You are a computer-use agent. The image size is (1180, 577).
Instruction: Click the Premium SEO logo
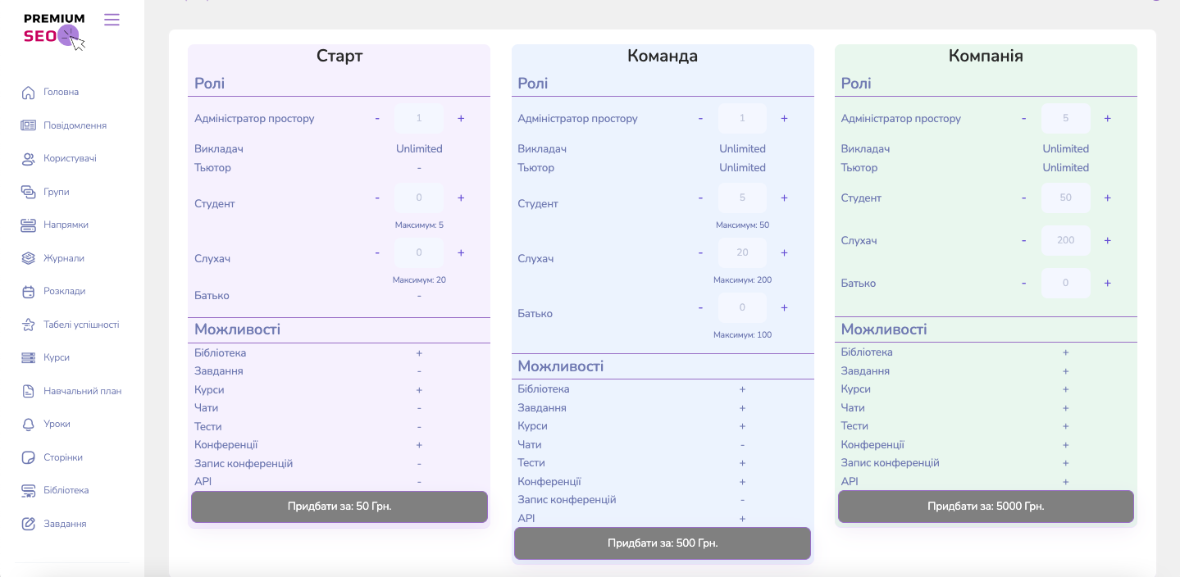click(x=54, y=30)
